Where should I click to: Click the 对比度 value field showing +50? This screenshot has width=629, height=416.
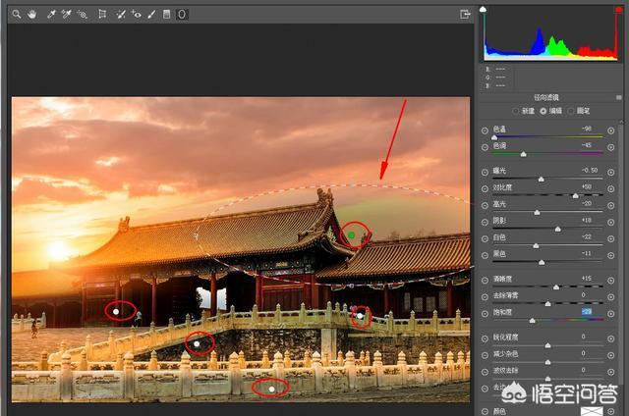[x=587, y=187]
